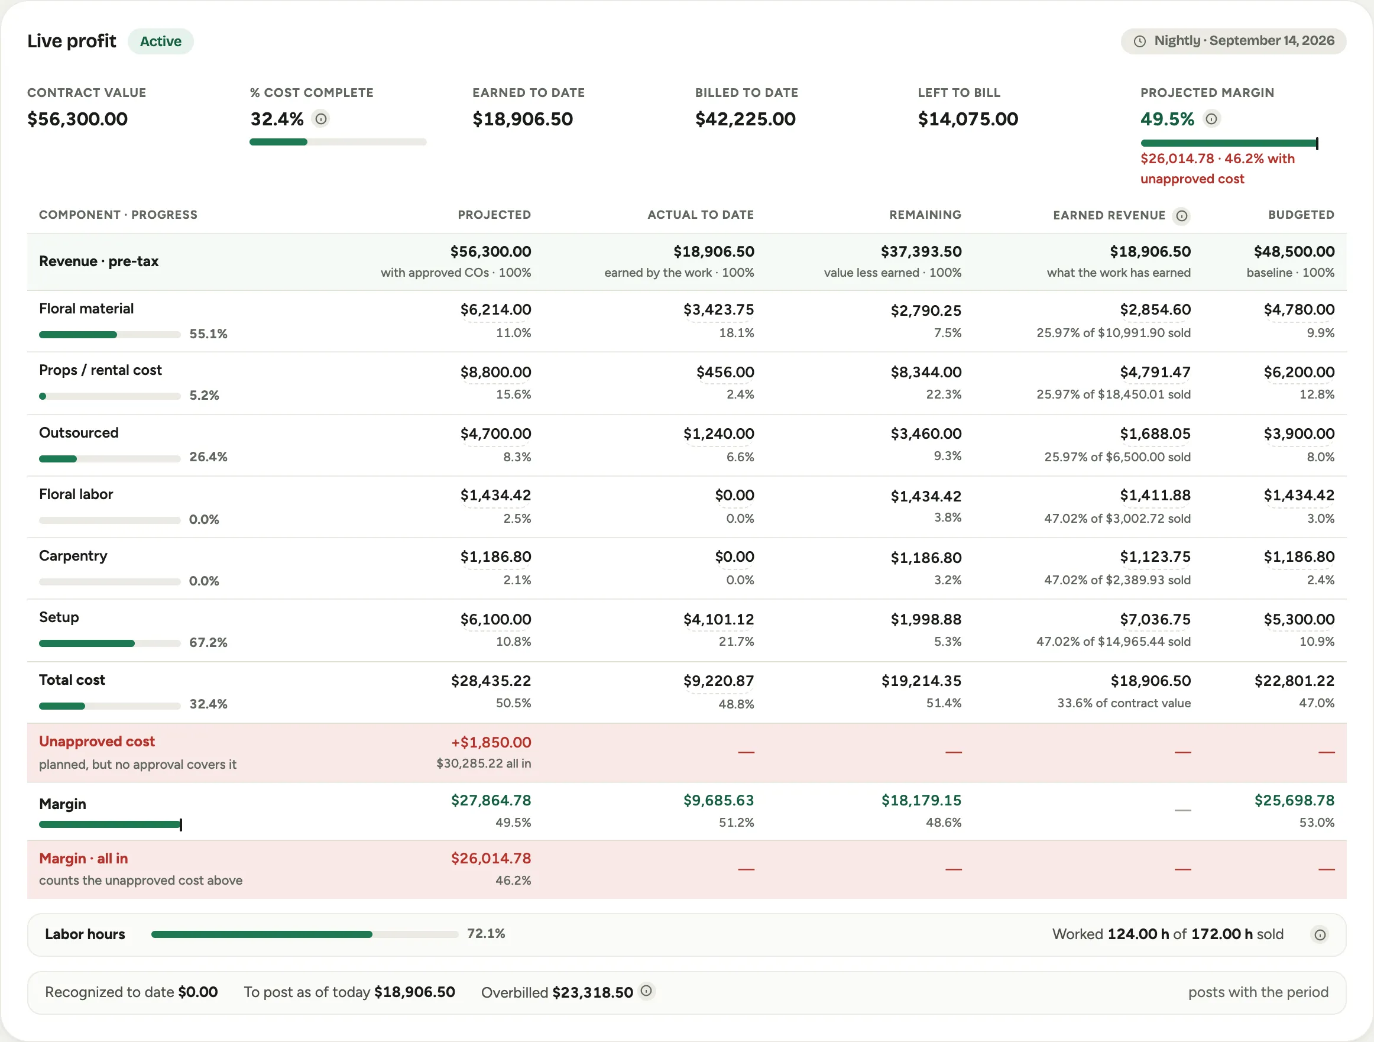The height and width of the screenshot is (1042, 1374).
Task: Click the % Cost Complete progress bar
Action: [338, 143]
